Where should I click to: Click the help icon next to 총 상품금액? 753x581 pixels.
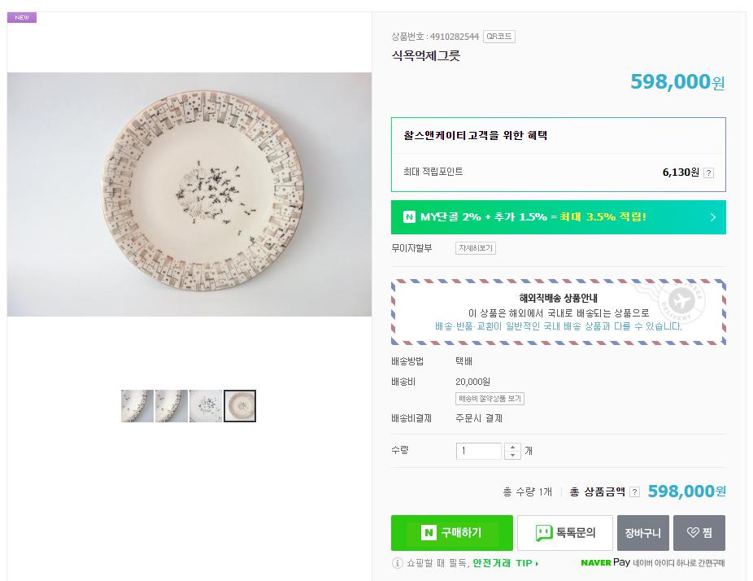point(634,491)
